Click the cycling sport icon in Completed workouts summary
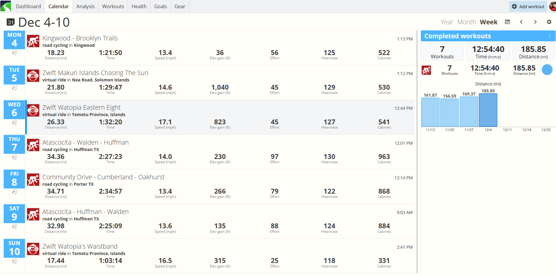This screenshot has width=556, height=276. pyautogui.click(x=426, y=70)
